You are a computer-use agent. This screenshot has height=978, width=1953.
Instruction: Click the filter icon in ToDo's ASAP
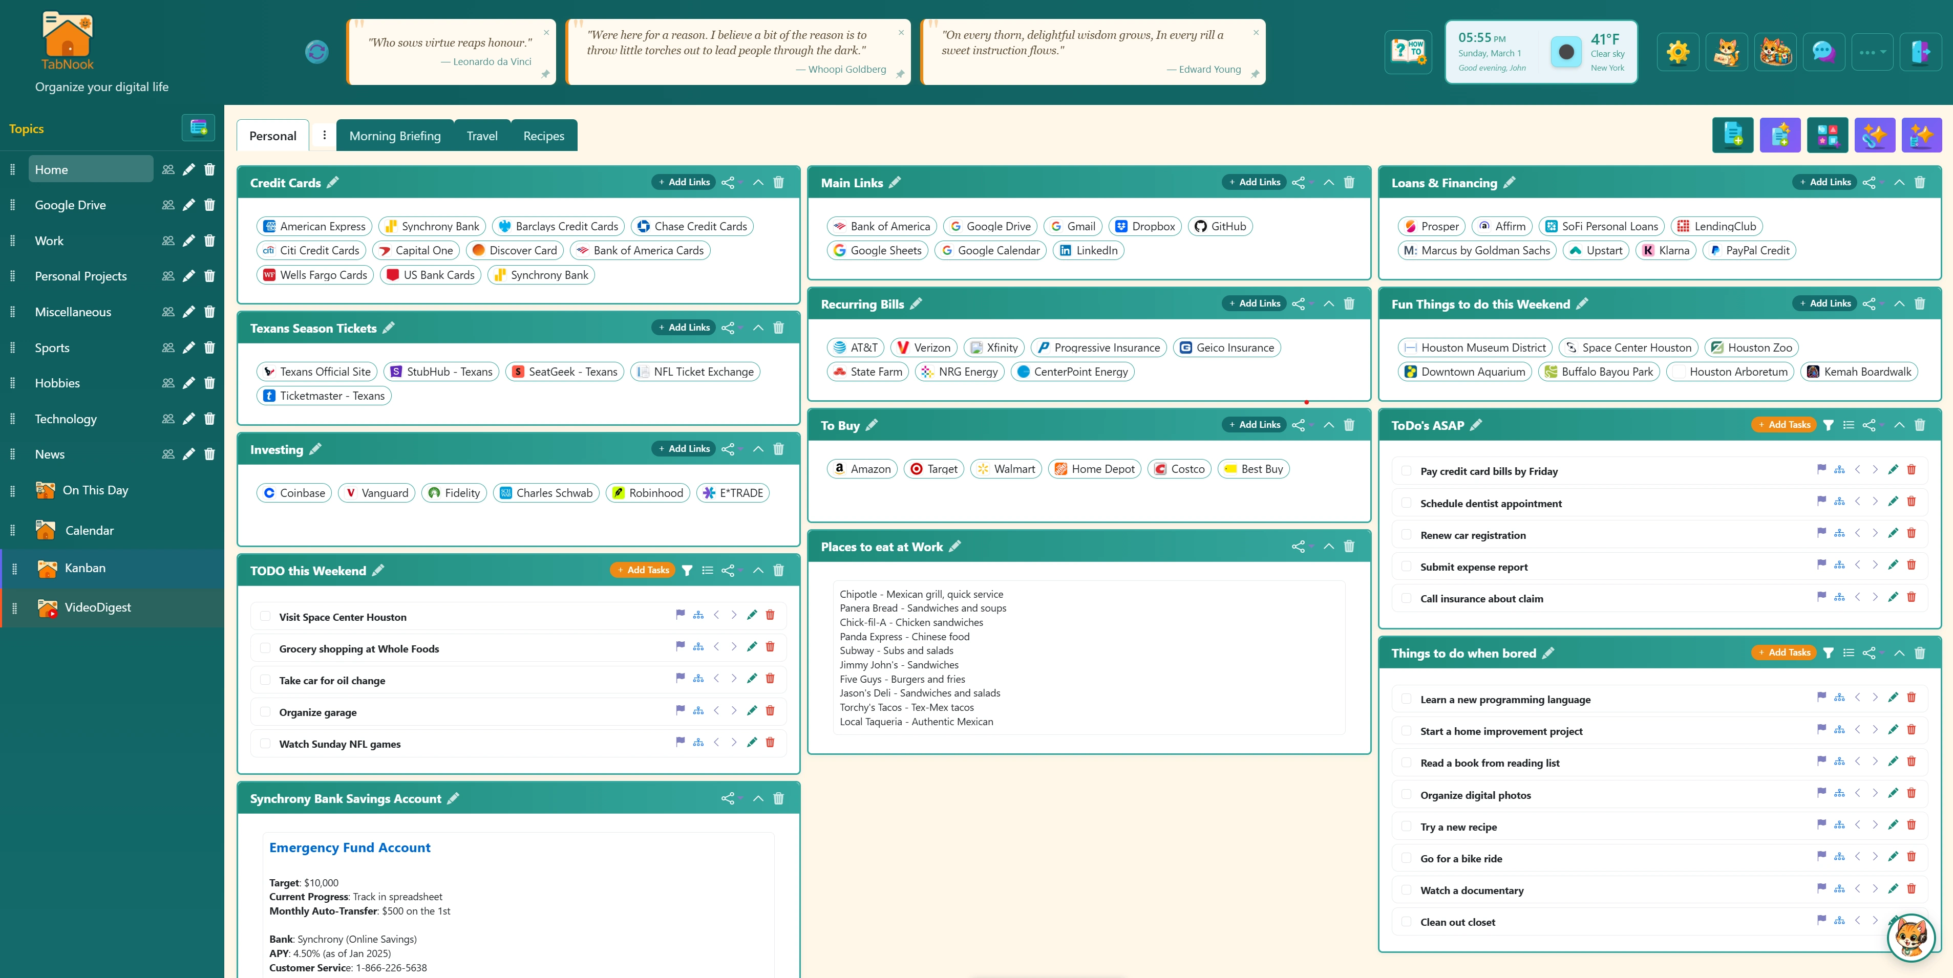[1828, 425]
